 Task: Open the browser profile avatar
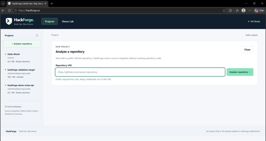244,10
